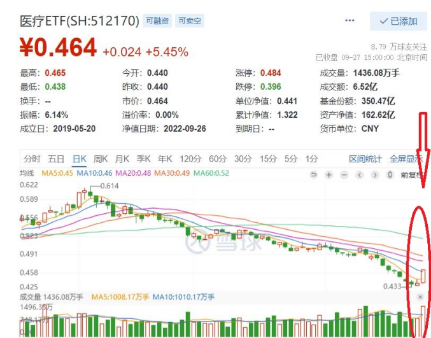This screenshot has height=338, width=431.
Task: Click the MA10:0.46 moving average label
Action: (x=94, y=173)
